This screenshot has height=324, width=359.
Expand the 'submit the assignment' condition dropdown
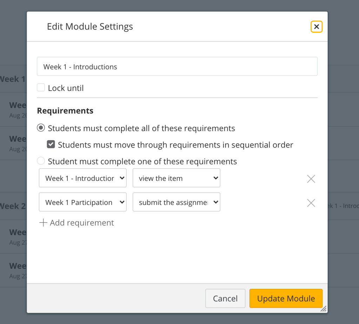click(176, 202)
